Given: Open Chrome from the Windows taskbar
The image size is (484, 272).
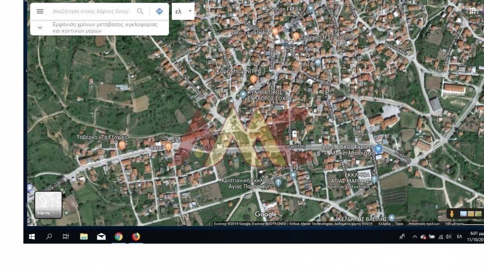Looking at the screenshot, I should click(x=119, y=236).
